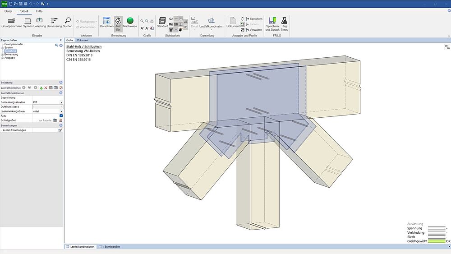Screen dimensions: 451x254
Task: Toggle the Auto Ein calculation mode
Action: click(118, 22)
